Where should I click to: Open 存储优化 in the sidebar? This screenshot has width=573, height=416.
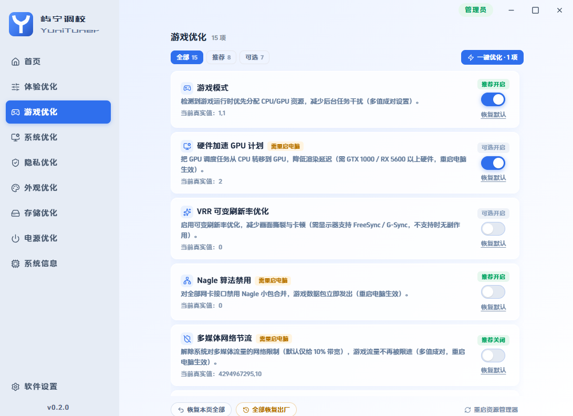tap(58, 213)
